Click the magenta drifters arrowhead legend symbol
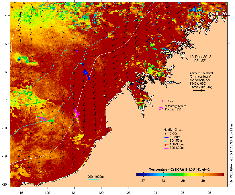The image size is (235, 195). (161, 108)
